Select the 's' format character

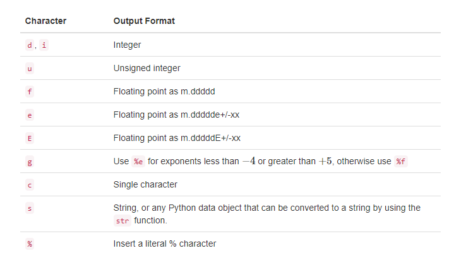30,208
